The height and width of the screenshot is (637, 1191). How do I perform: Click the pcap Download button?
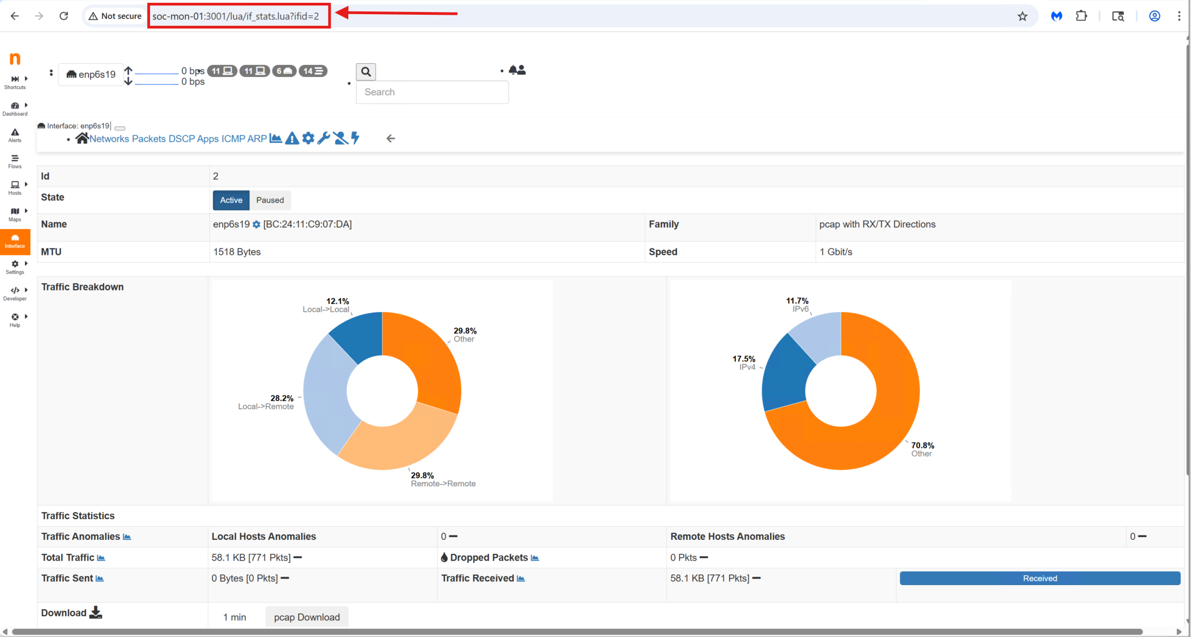[x=307, y=617]
